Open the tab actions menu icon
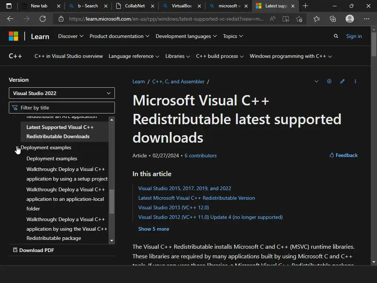Viewport: 377px width, 283px height. click(x=9, y=6)
